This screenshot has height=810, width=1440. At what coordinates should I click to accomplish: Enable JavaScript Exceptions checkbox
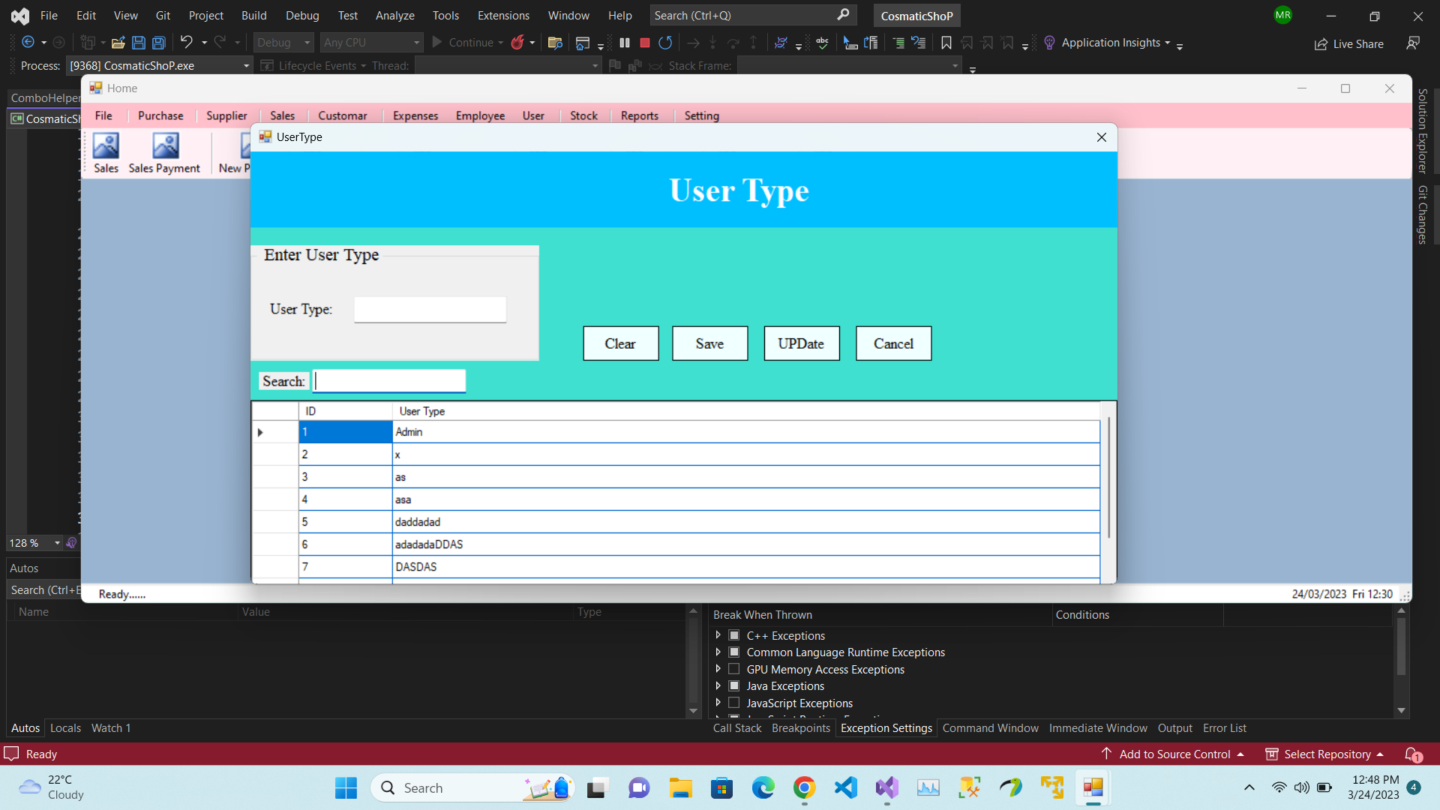pos(734,703)
